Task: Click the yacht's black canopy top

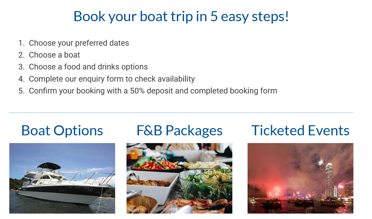Action: pos(49,165)
